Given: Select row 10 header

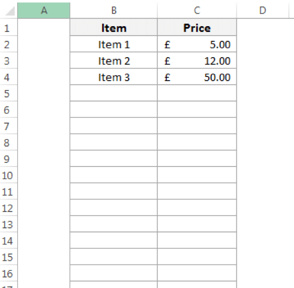Looking at the screenshot, I should [8, 175].
